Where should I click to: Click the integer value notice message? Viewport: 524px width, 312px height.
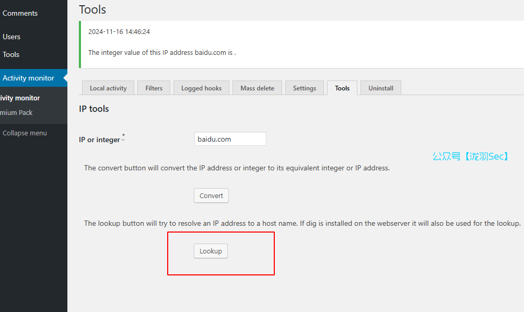[x=162, y=52]
